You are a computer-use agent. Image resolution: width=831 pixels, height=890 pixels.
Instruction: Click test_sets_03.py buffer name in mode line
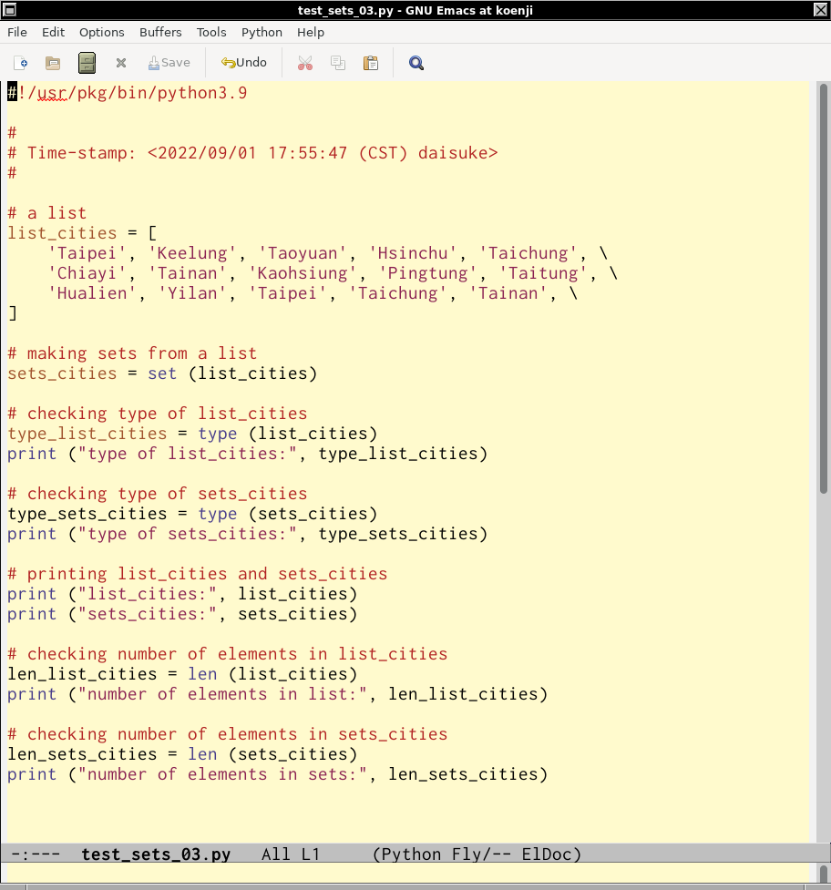156,854
